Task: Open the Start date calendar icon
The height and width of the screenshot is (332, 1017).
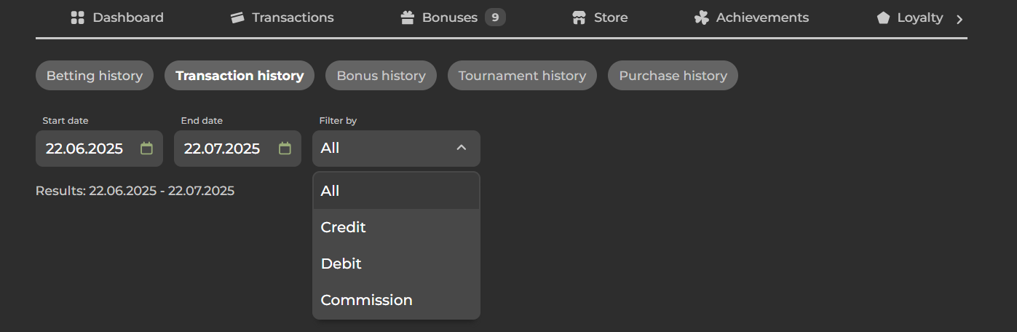Action: tap(147, 149)
